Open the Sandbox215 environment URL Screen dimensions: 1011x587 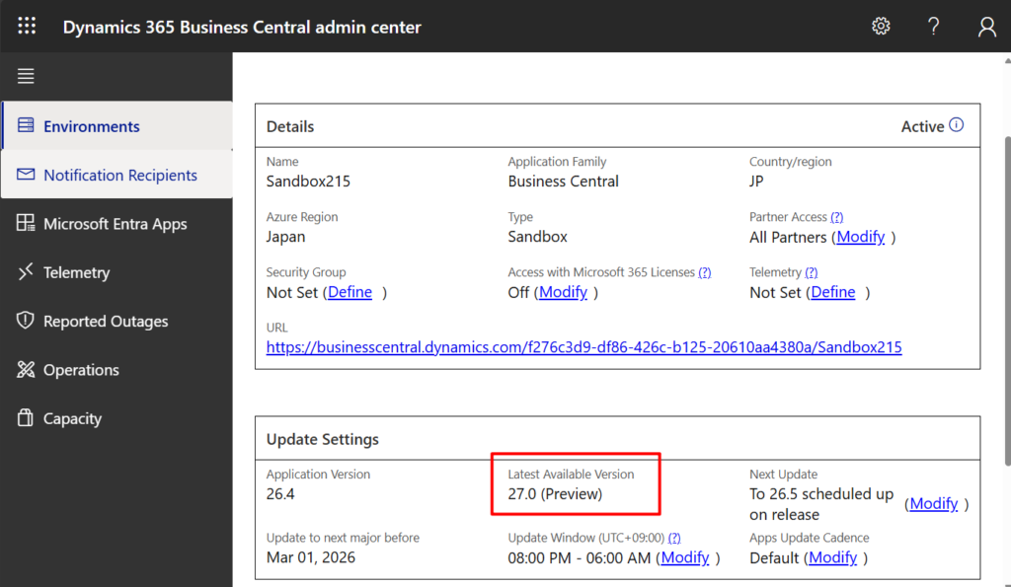point(583,347)
